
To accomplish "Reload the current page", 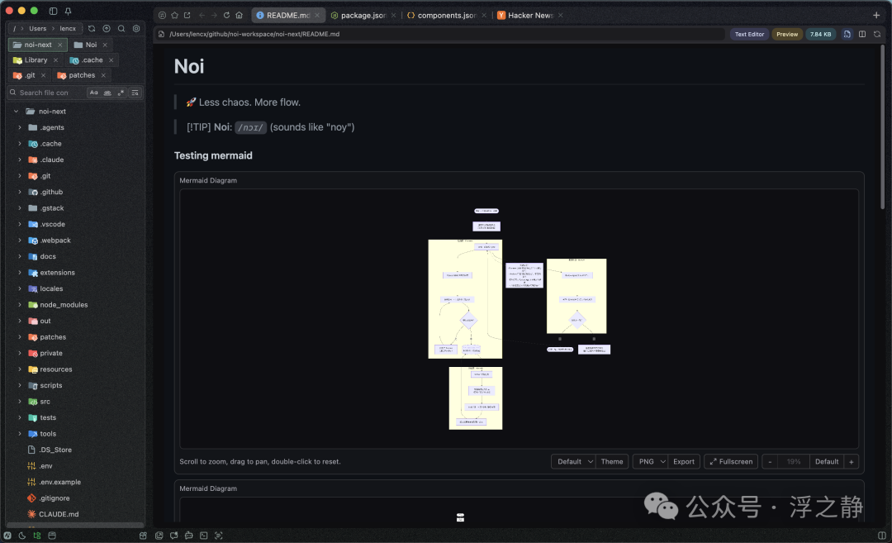I will tap(226, 16).
